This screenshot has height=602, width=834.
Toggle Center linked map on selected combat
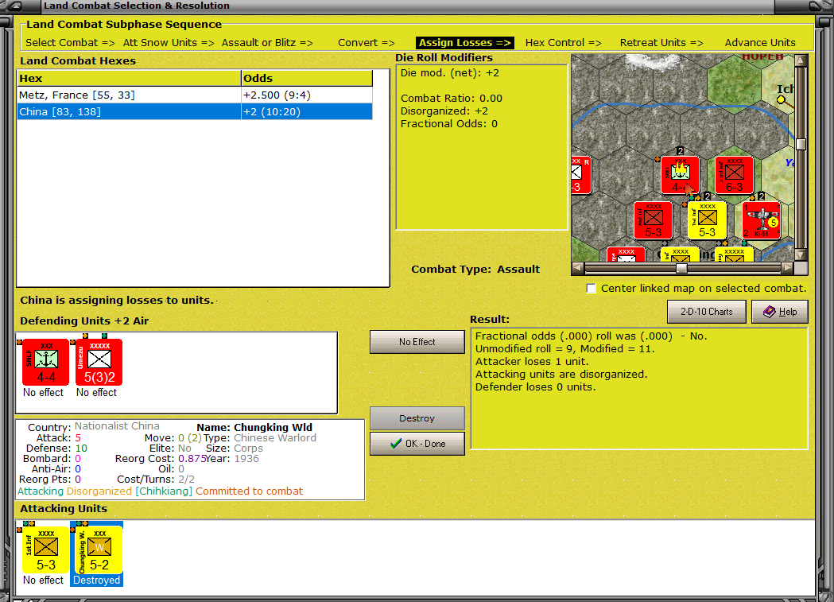[x=591, y=288]
